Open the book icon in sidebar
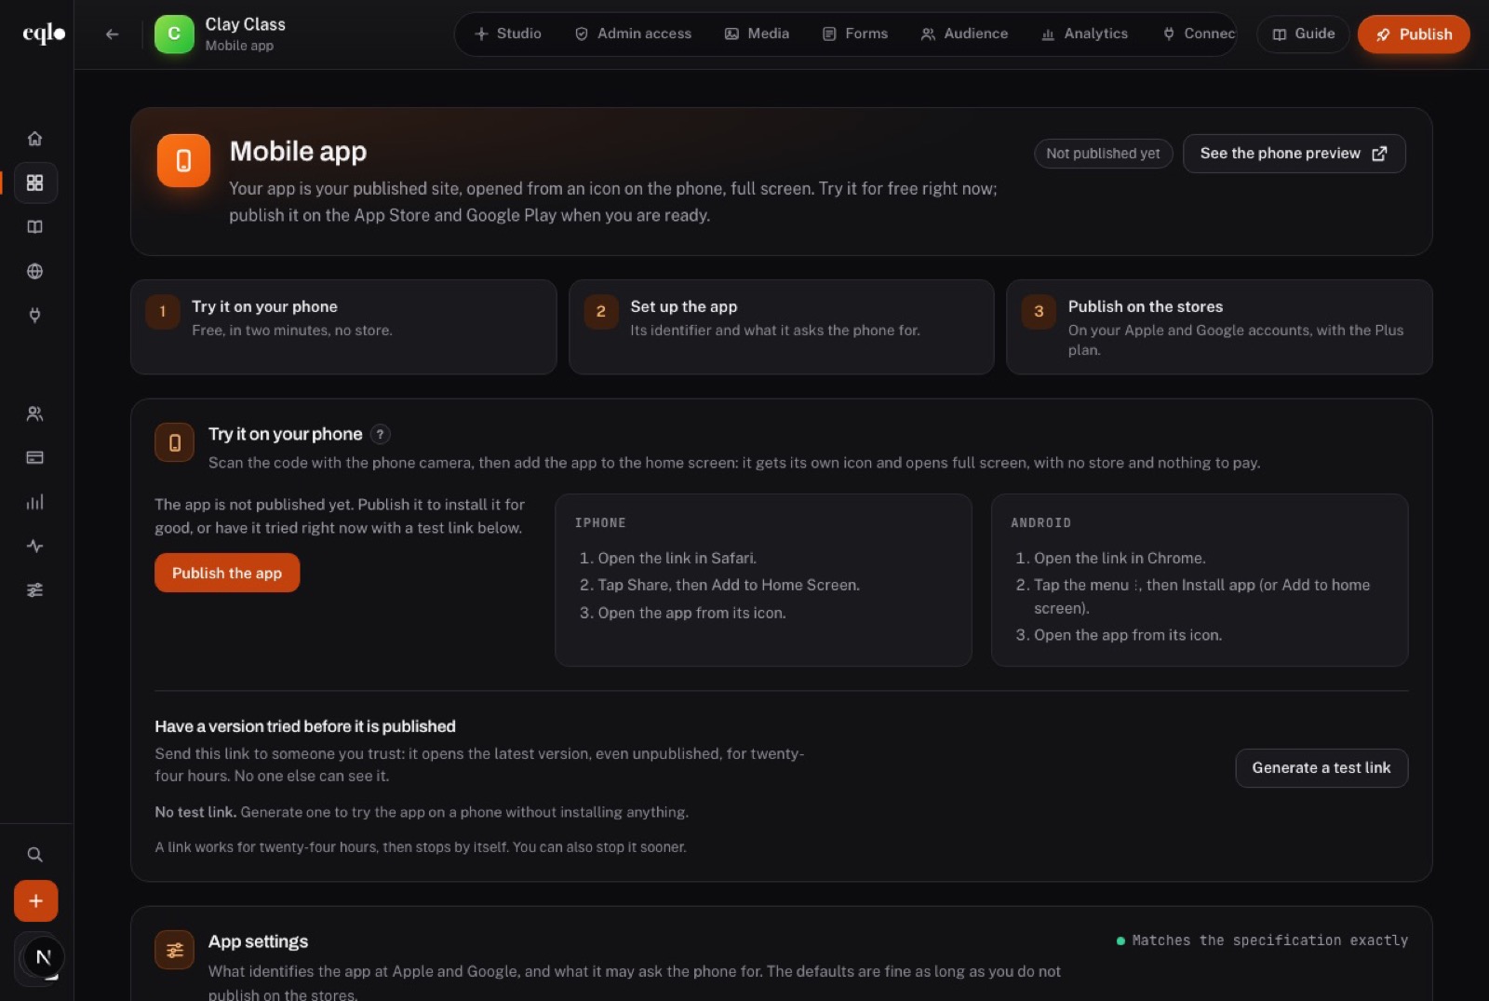 [x=34, y=227]
